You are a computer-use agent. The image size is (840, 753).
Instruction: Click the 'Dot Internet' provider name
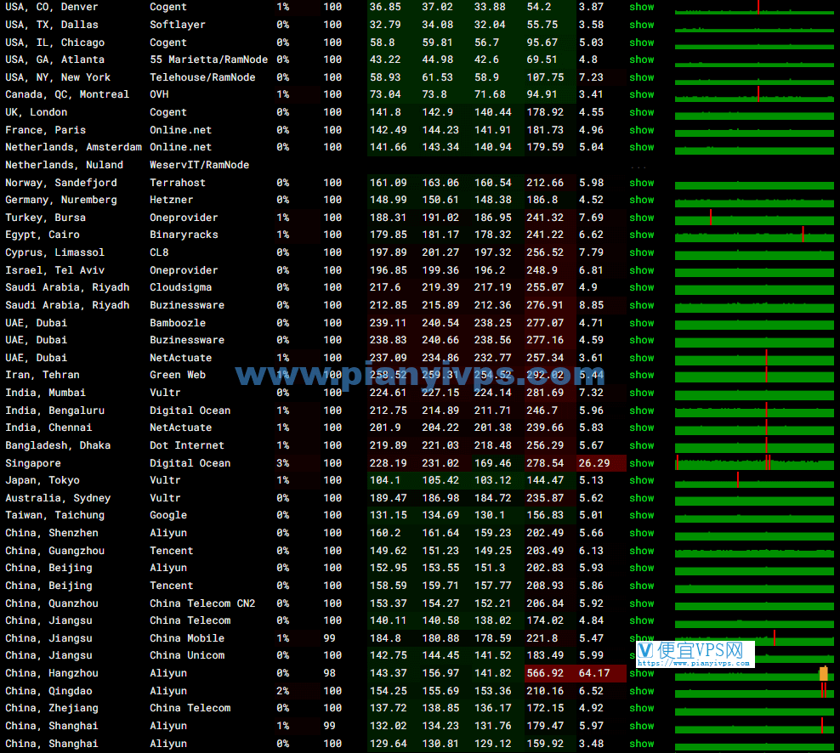pos(187,445)
